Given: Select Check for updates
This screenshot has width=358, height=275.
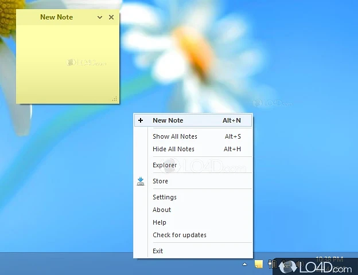Looking at the screenshot, I should (x=179, y=235).
